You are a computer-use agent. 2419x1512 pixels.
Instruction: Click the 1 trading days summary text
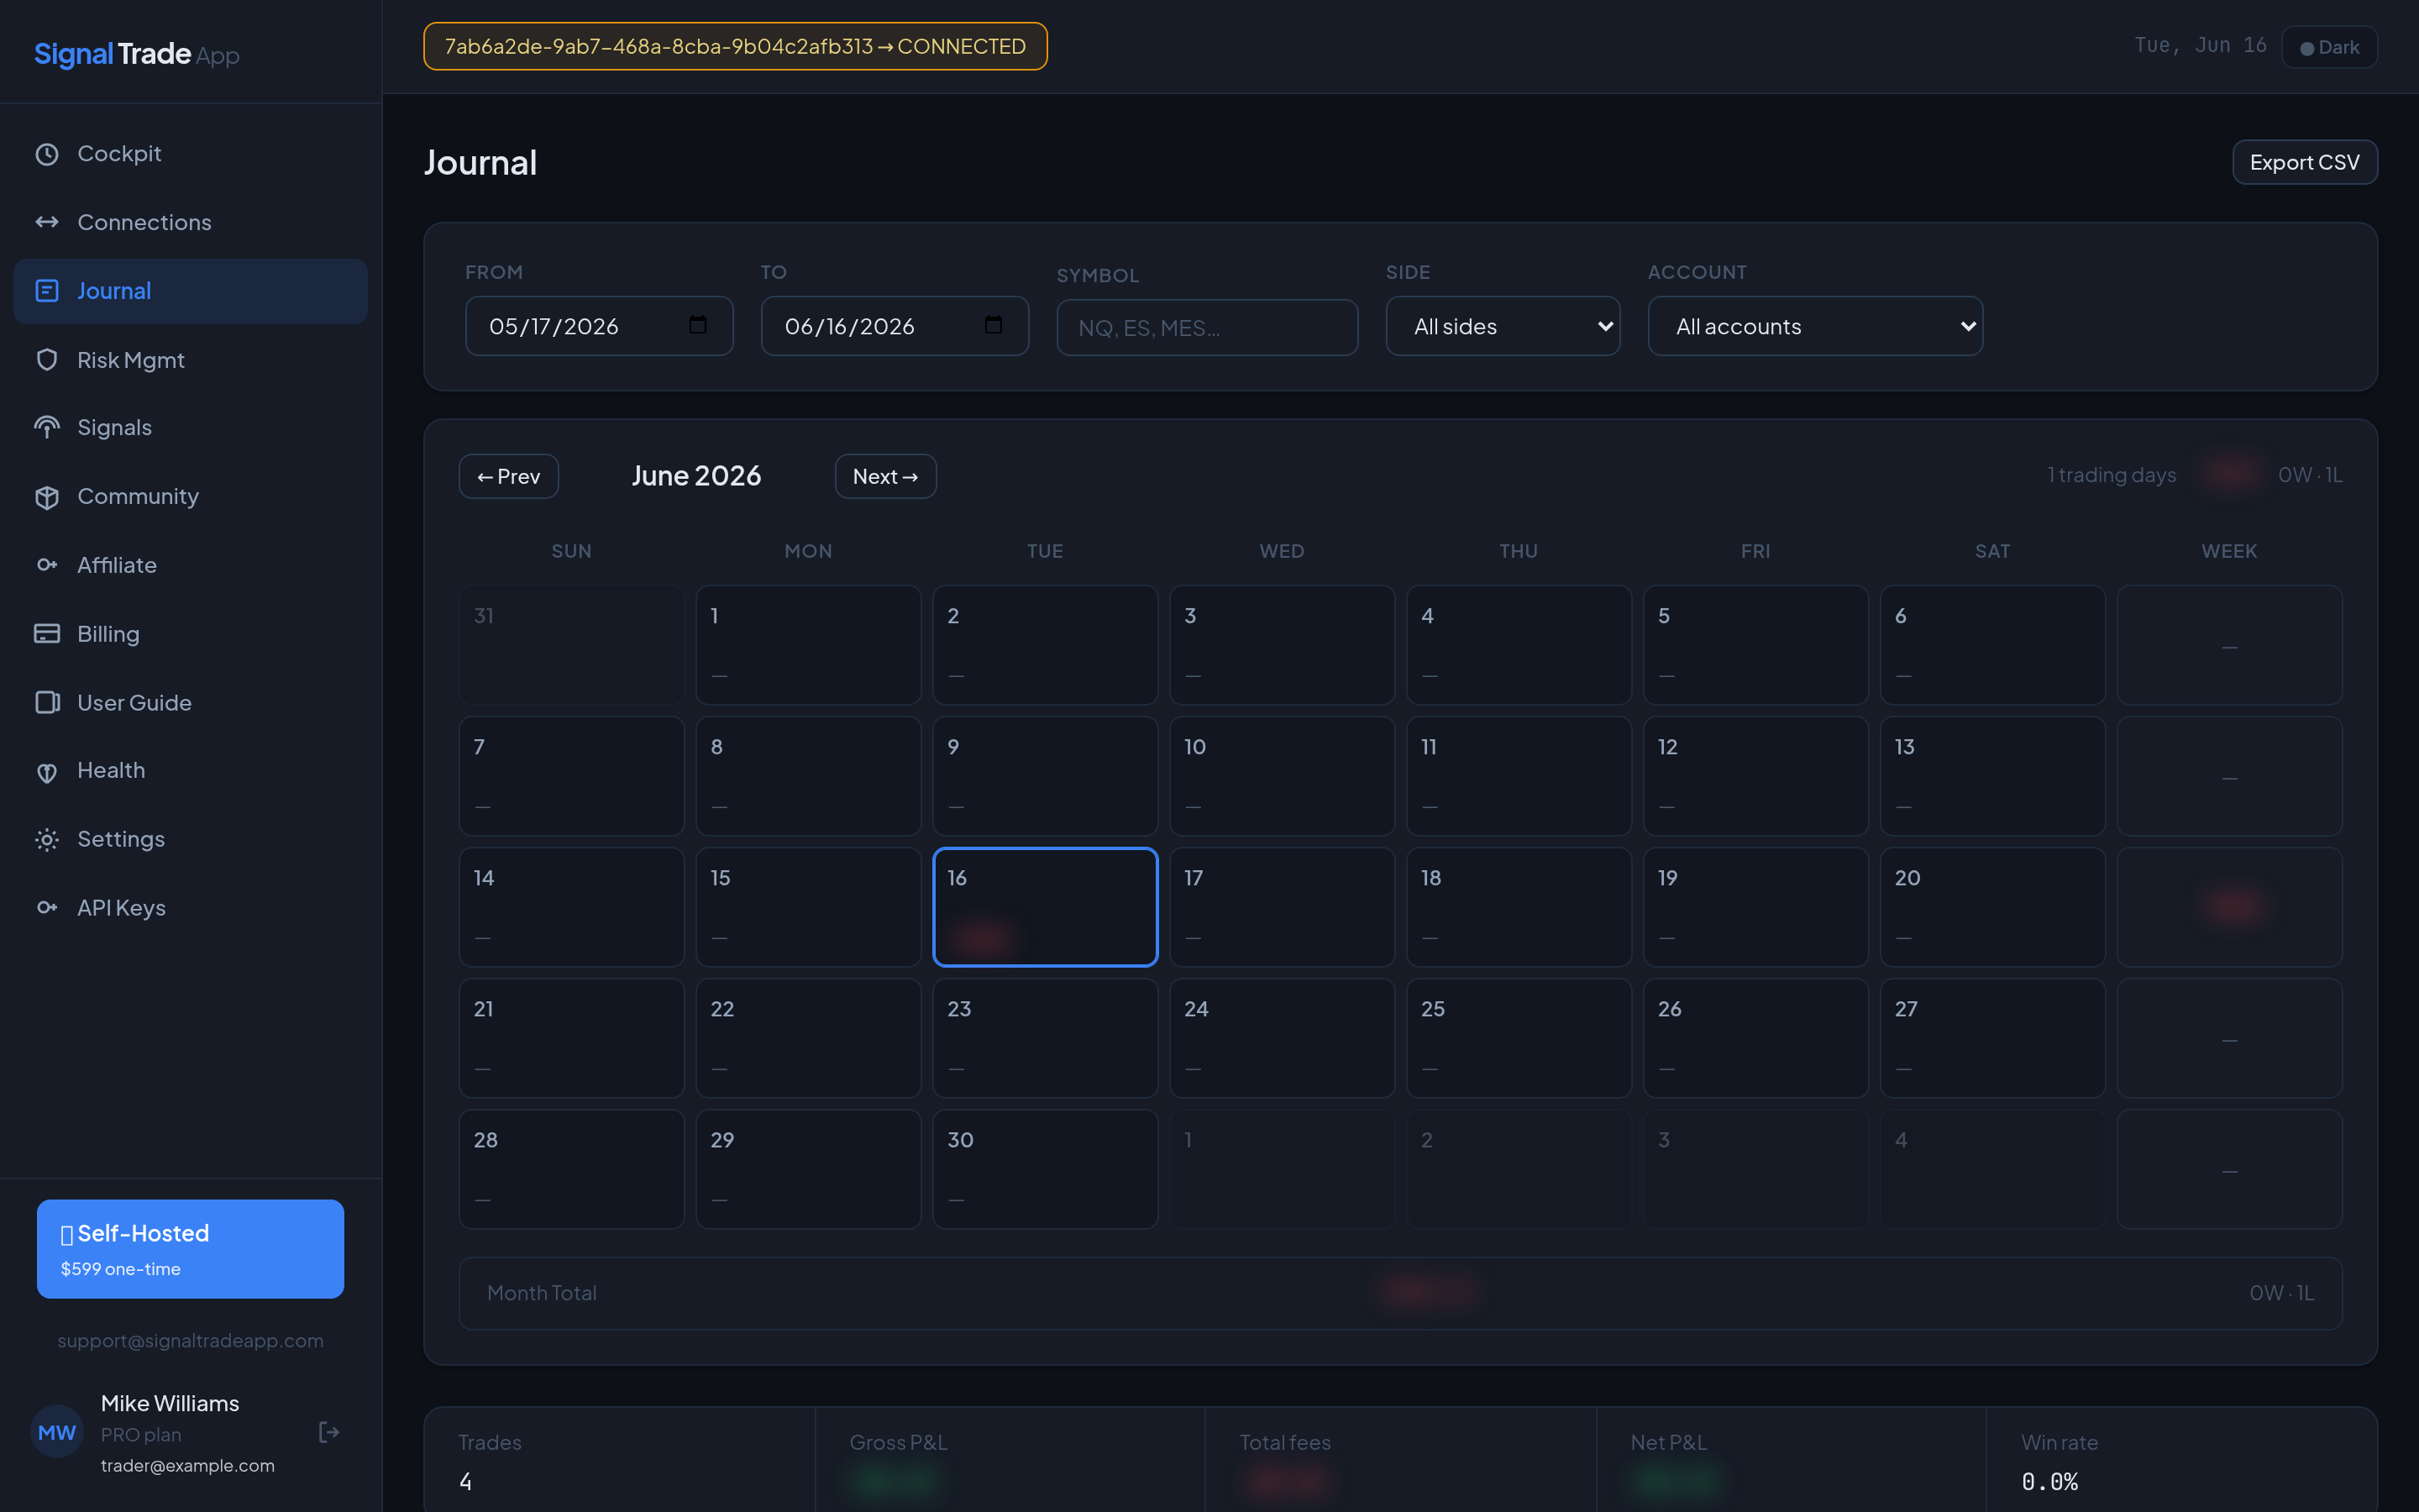point(2111,475)
